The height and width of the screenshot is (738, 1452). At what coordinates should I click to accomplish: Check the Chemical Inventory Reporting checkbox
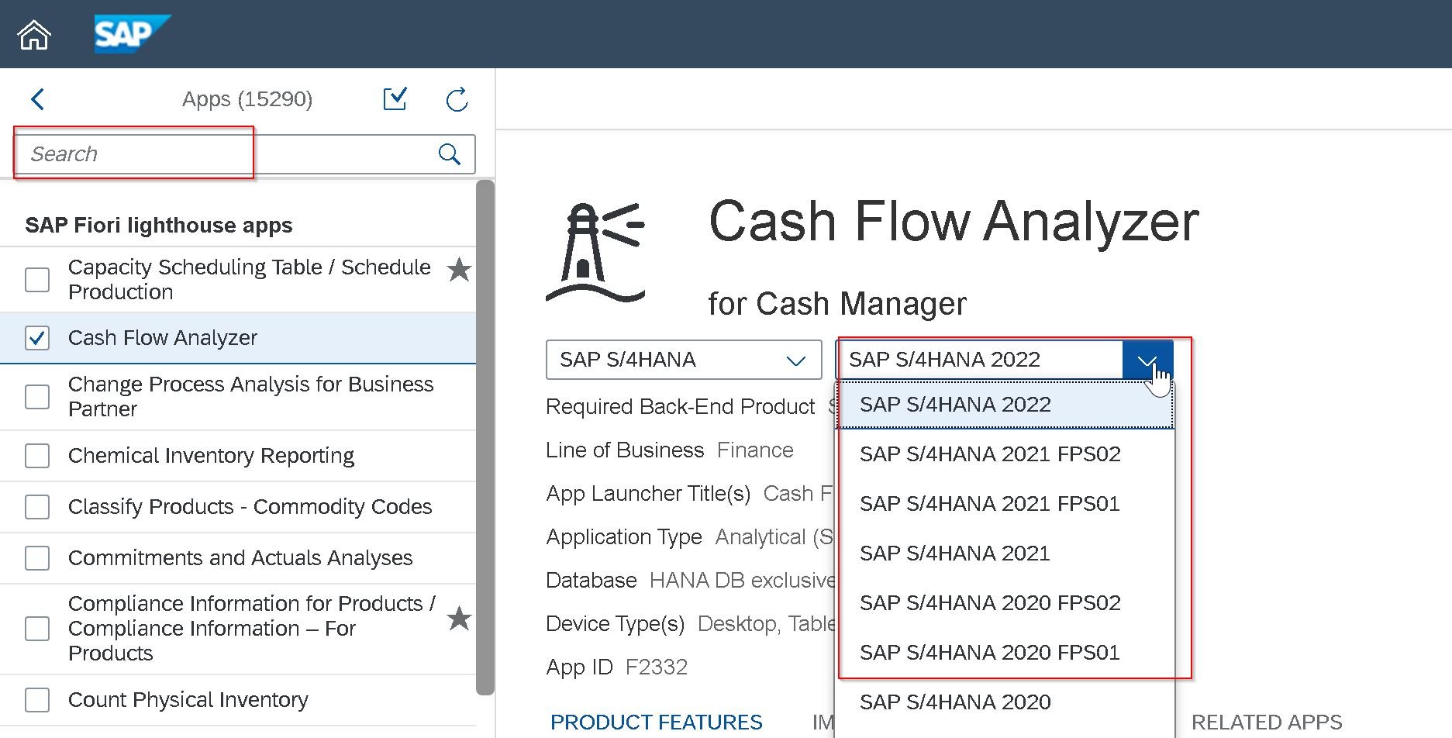(36, 456)
